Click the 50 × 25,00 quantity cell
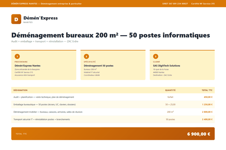The width and height of the screenshot is (226, 150). coord(170,104)
